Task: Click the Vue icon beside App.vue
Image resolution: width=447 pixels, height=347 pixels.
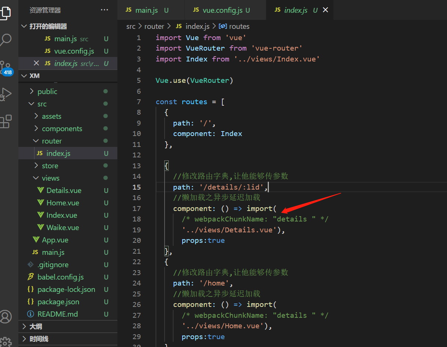Action: point(36,239)
